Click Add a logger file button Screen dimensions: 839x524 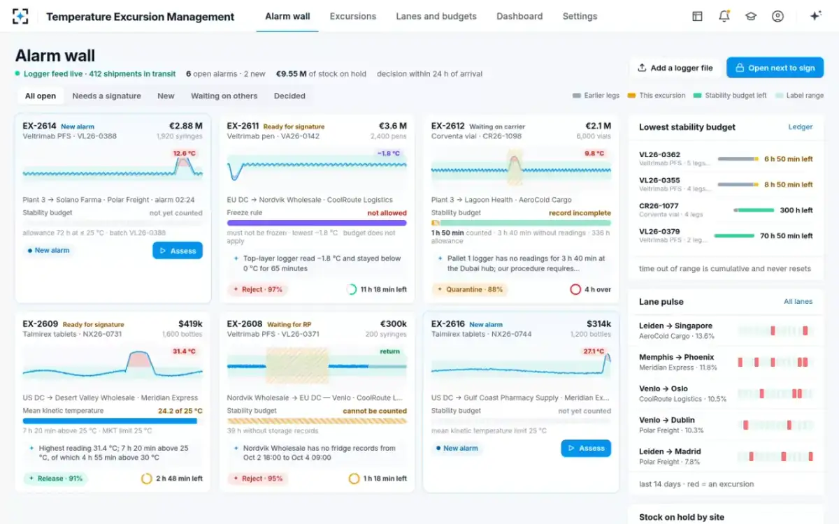click(x=675, y=68)
